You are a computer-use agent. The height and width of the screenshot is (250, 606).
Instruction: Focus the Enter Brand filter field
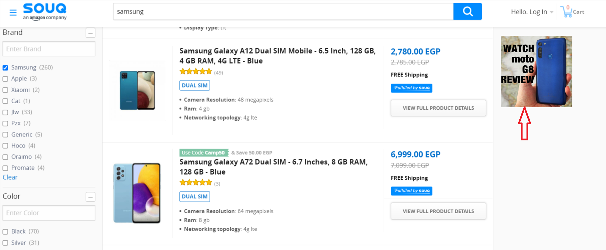pyautogui.click(x=49, y=49)
